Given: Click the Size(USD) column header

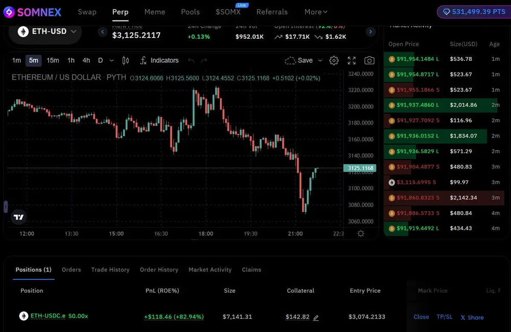Looking at the screenshot, I should (463, 44).
